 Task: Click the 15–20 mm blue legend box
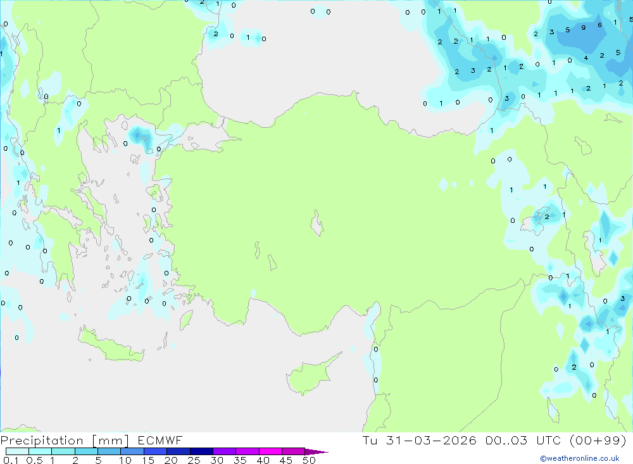tap(156, 451)
